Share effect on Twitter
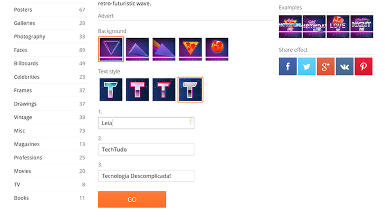This screenshot has width=385, height=217. click(x=307, y=66)
